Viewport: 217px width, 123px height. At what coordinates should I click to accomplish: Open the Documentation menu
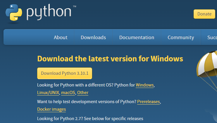tap(137, 37)
